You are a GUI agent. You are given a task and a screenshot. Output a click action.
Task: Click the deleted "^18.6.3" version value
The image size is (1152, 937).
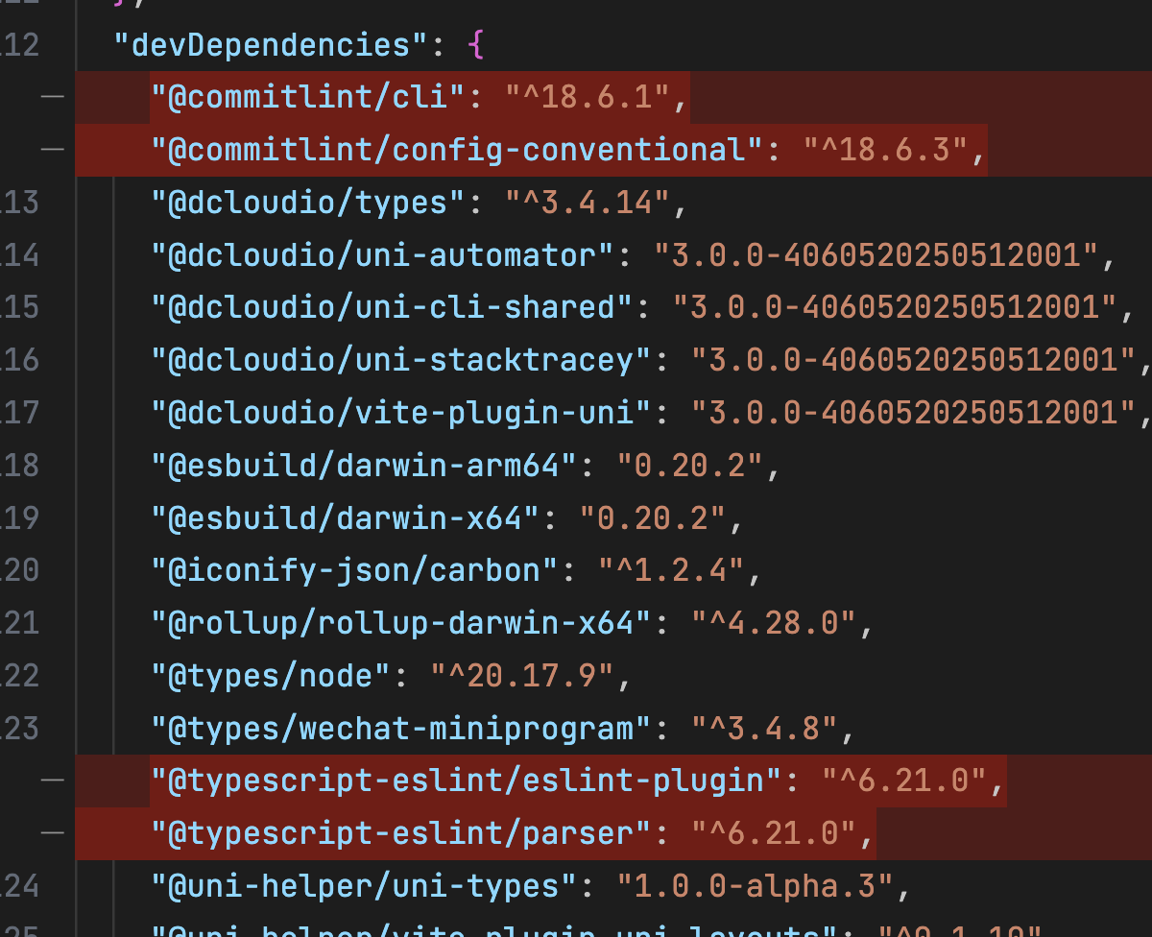885,150
